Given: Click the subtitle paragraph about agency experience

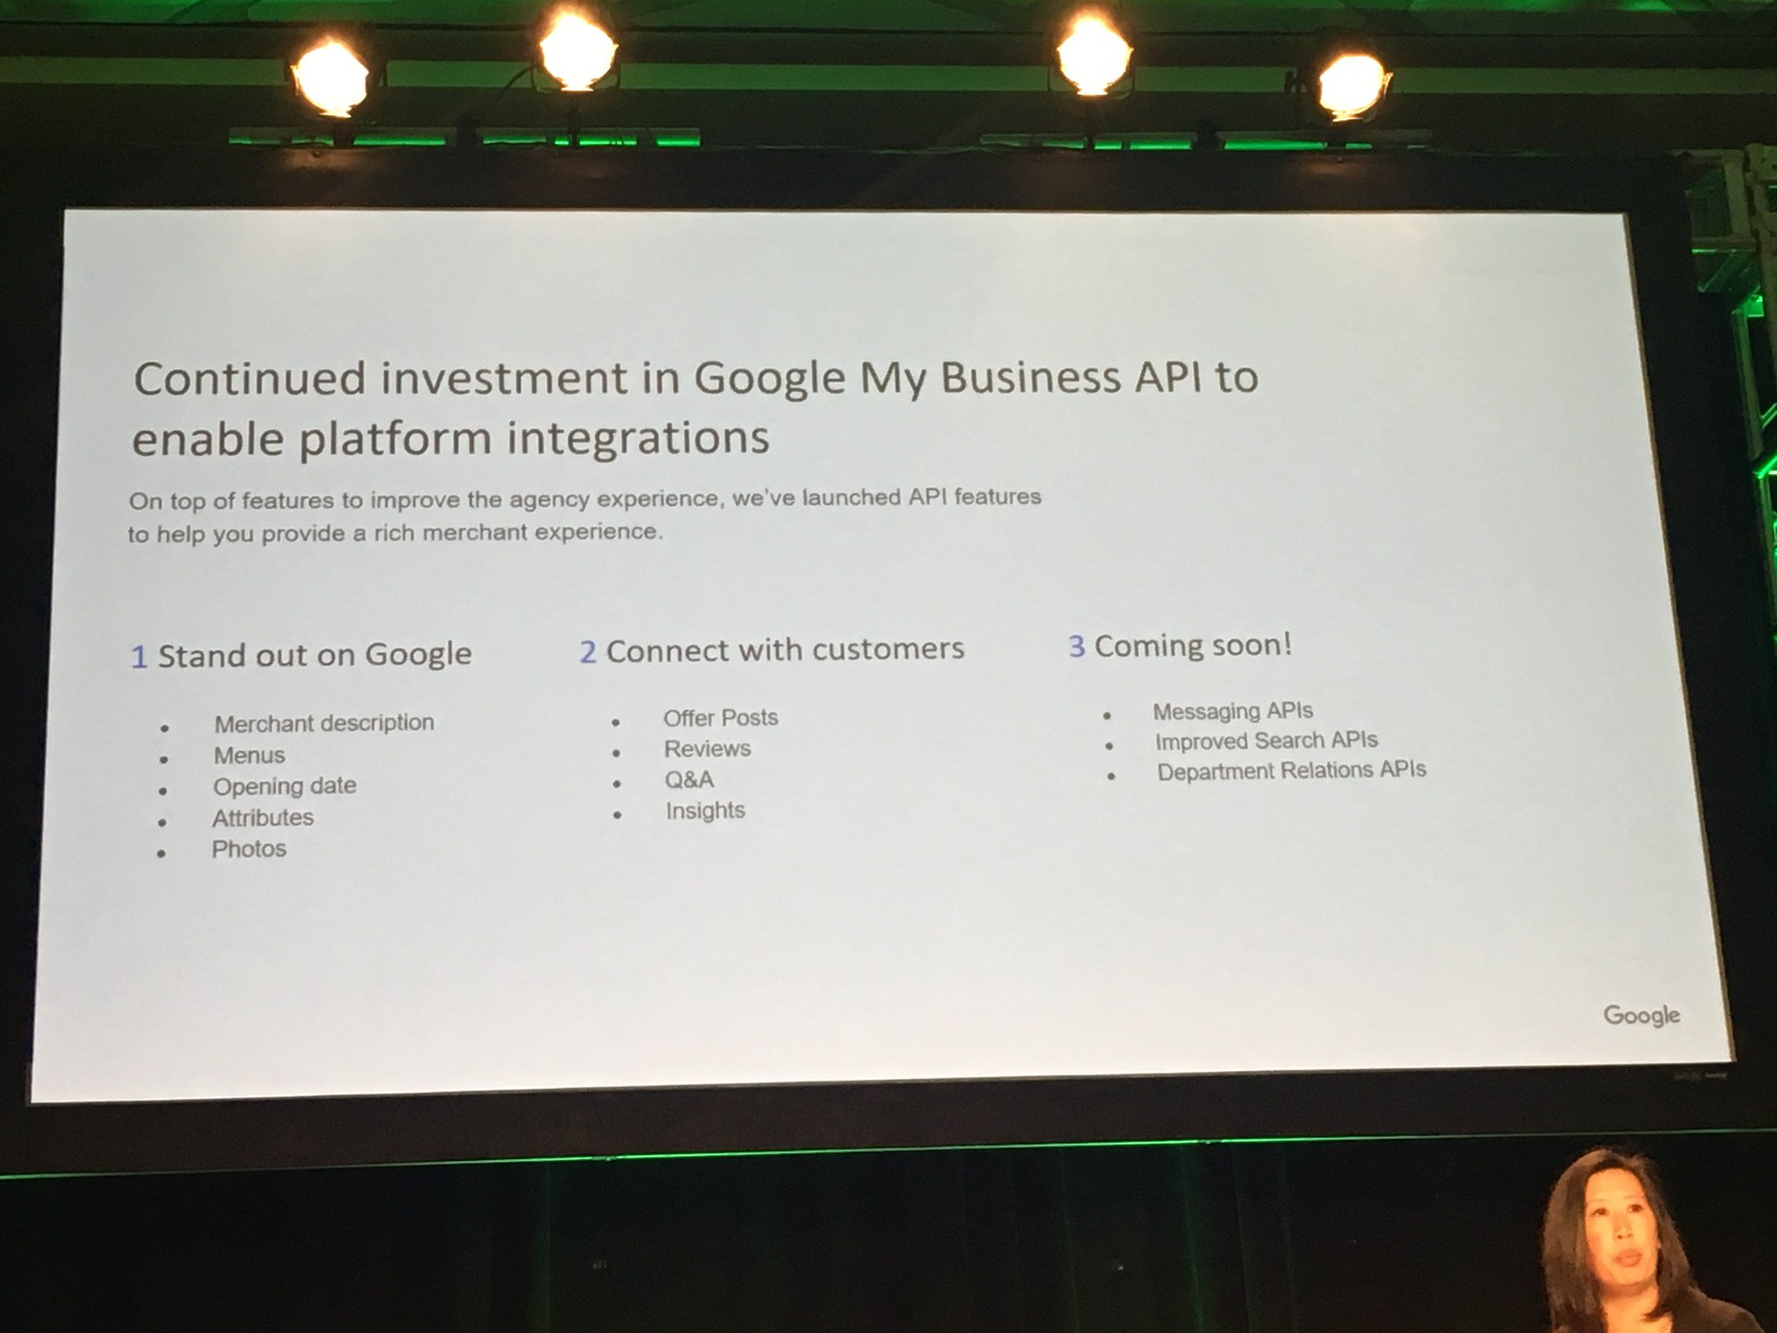Looking at the screenshot, I should point(583,515).
